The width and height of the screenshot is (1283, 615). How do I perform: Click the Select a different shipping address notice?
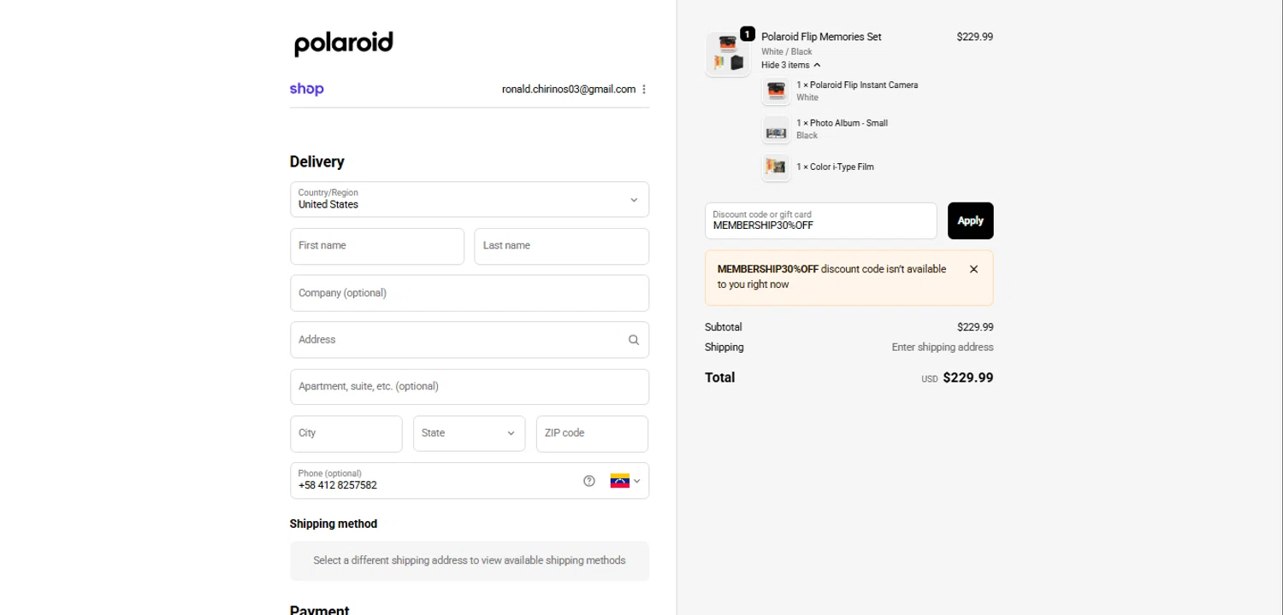pyautogui.click(x=470, y=560)
